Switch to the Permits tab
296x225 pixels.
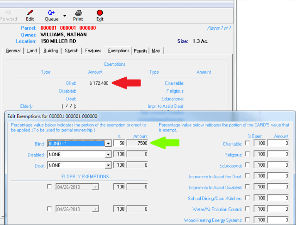(141, 50)
